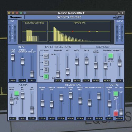Click the Stereo Separation 75.4 % value field
The image size is (132, 132).
click(x=22, y=81)
